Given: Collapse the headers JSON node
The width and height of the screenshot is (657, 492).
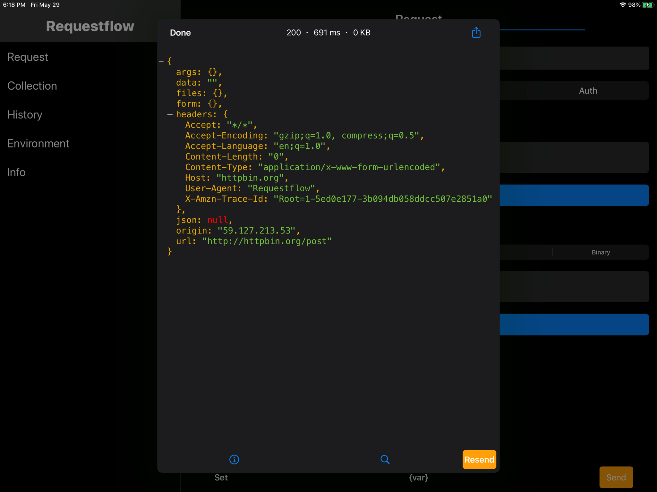Looking at the screenshot, I should [170, 114].
